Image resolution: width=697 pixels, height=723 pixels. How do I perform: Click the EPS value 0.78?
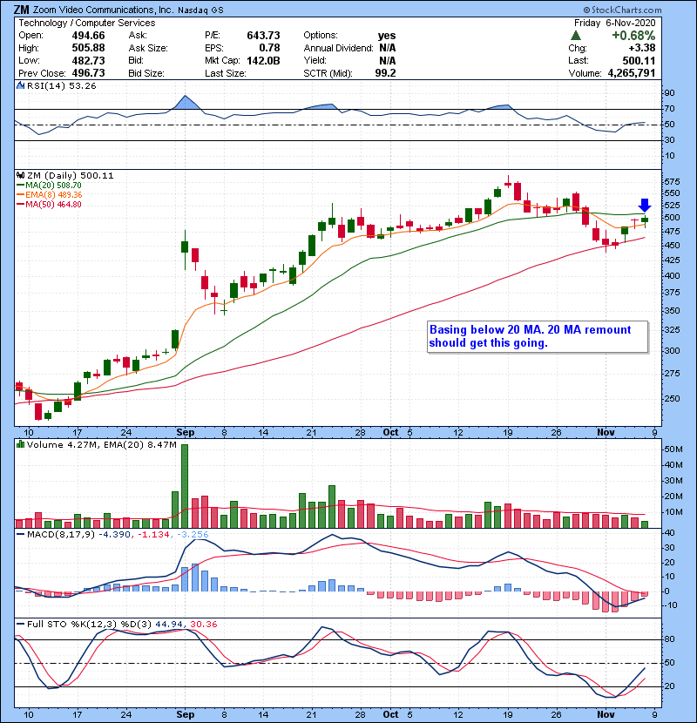tap(269, 48)
